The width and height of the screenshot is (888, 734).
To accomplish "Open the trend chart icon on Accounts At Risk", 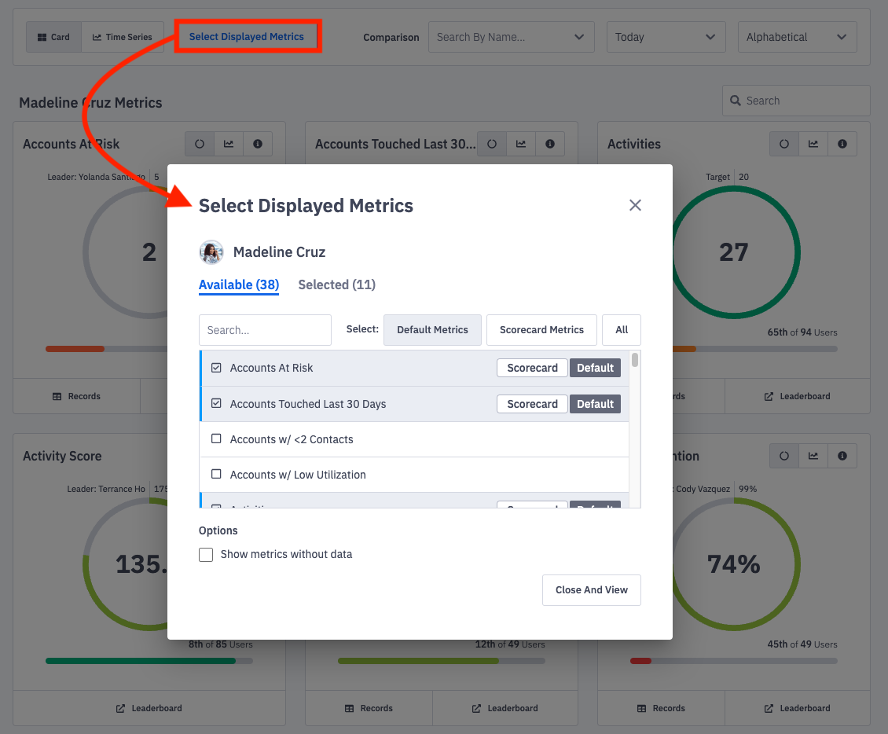I will pos(229,143).
